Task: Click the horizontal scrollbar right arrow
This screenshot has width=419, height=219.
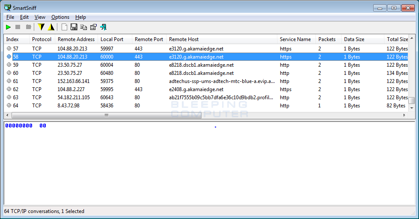Action: 404,115
